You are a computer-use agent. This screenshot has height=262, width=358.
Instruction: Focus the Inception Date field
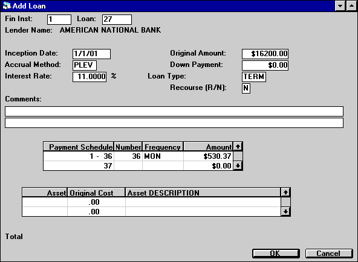91,54
